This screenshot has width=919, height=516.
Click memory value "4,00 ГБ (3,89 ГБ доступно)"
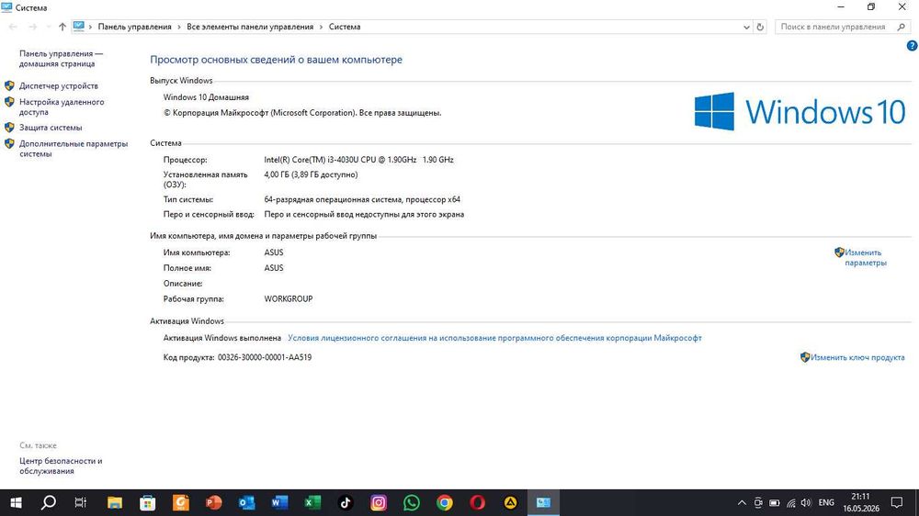click(x=311, y=174)
